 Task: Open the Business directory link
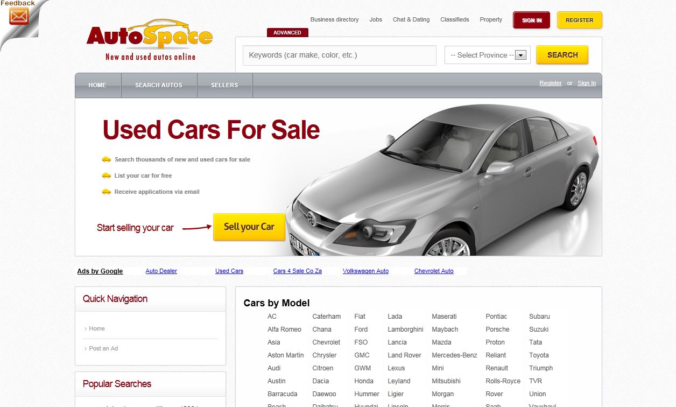tap(334, 19)
